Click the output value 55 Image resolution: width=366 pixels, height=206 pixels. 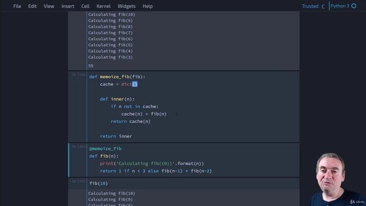91,66
